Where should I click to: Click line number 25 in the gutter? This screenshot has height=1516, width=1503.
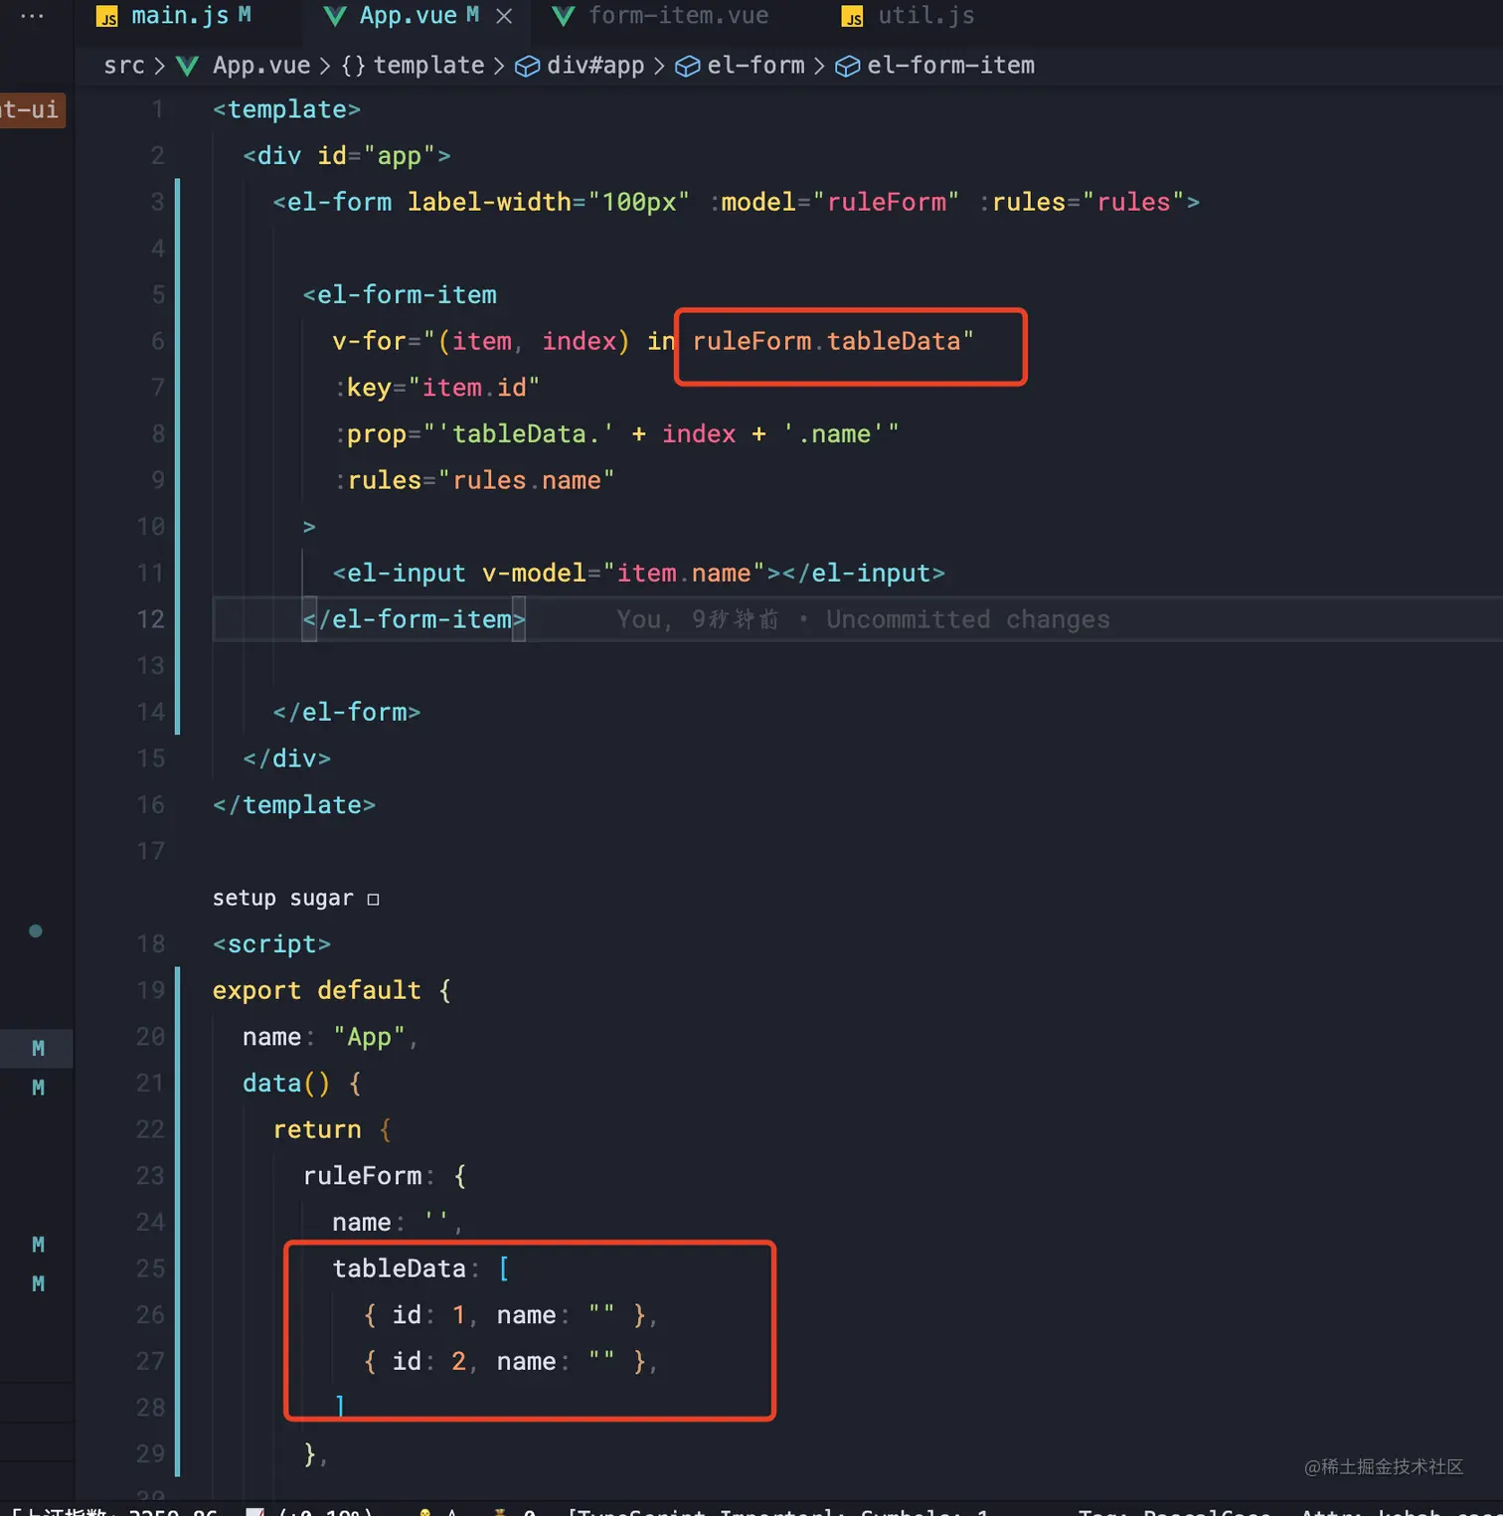point(150,1268)
